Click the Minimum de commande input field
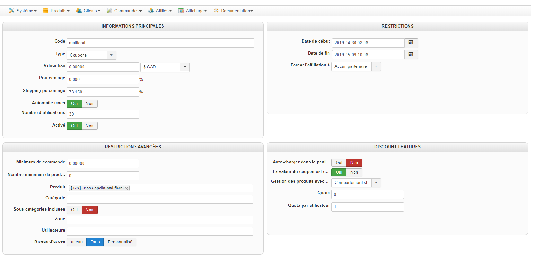Screen dimensions: 535x263 (x=103, y=163)
